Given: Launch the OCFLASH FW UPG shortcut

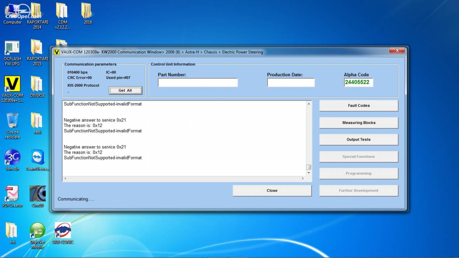Looking at the screenshot, I should click(x=13, y=53).
